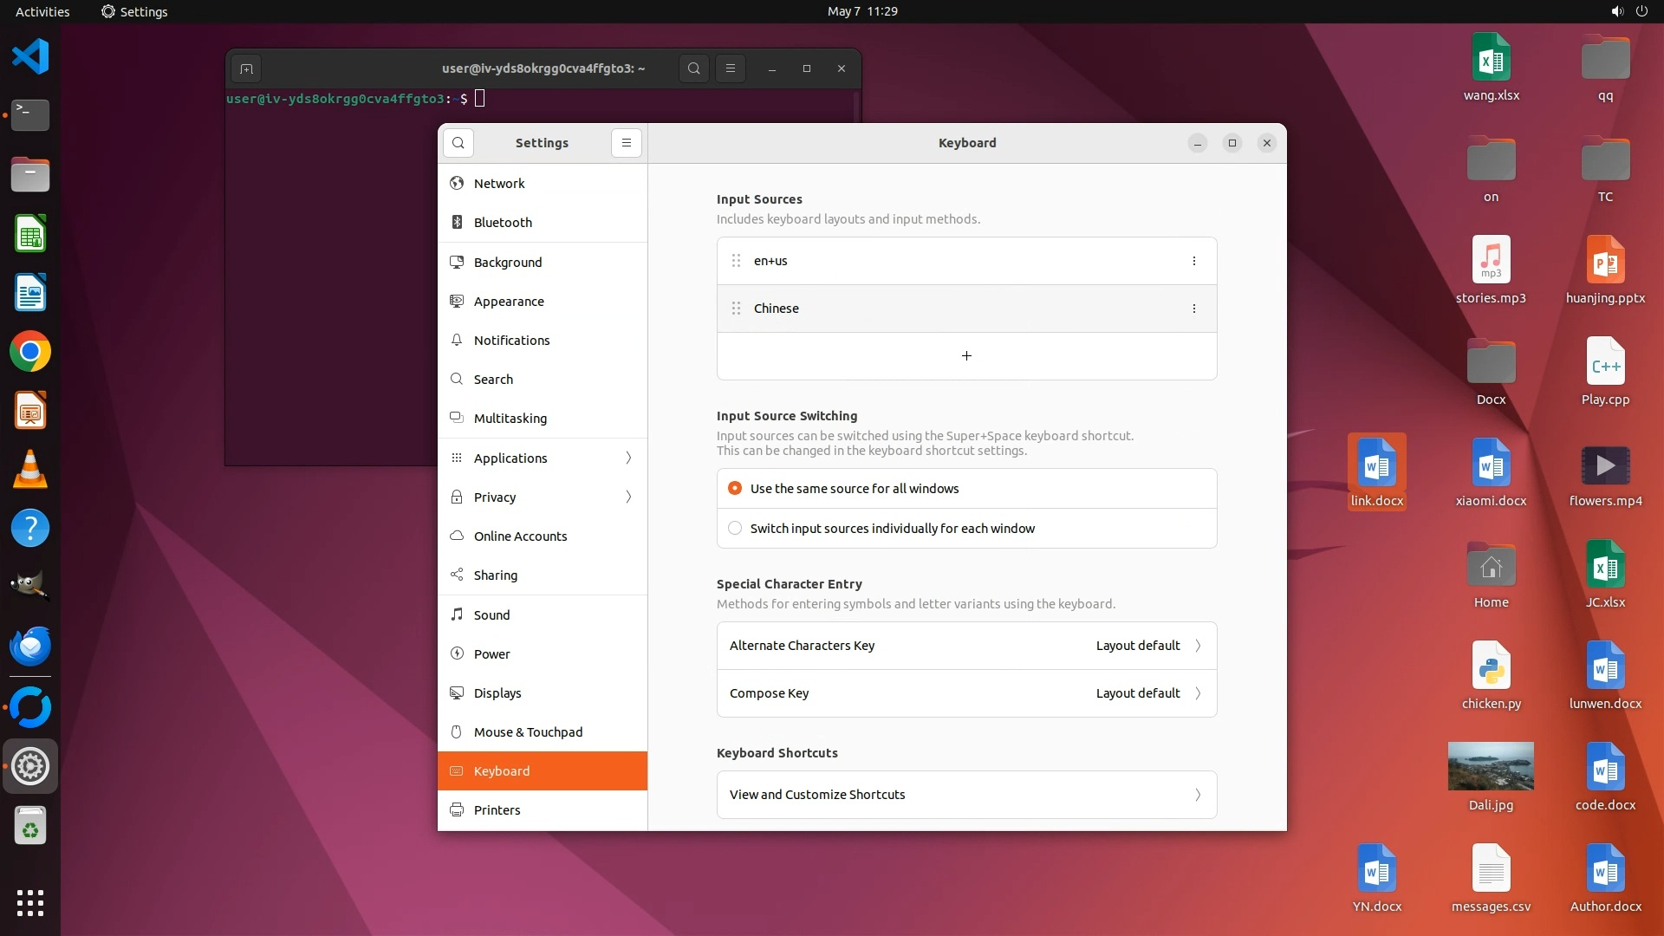This screenshot has height=936, width=1664.
Task: Click View and Customize Shortcuts
Action: (x=966, y=795)
